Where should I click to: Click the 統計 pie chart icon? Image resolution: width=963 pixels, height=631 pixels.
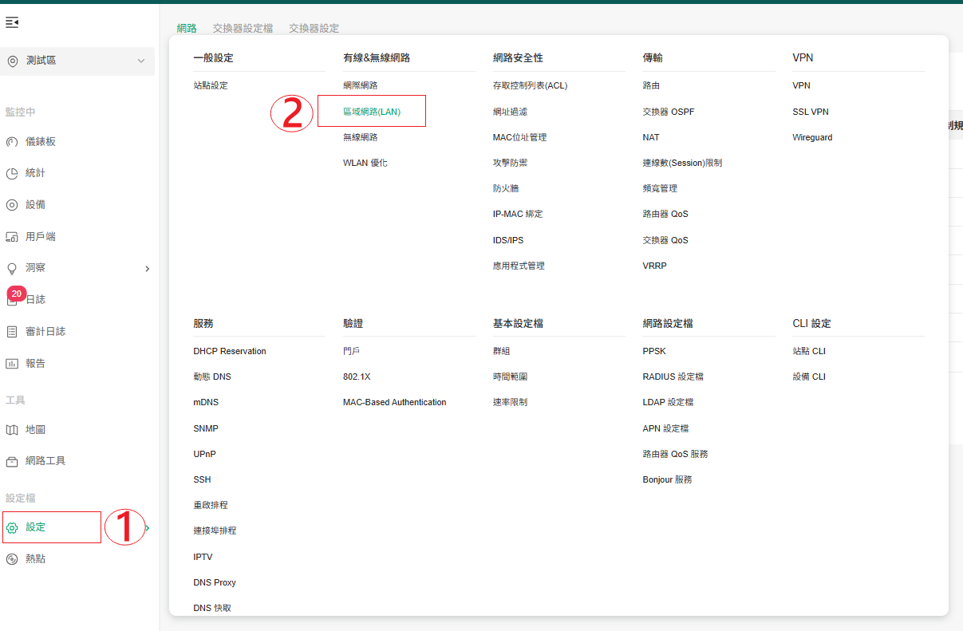point(12,173)
